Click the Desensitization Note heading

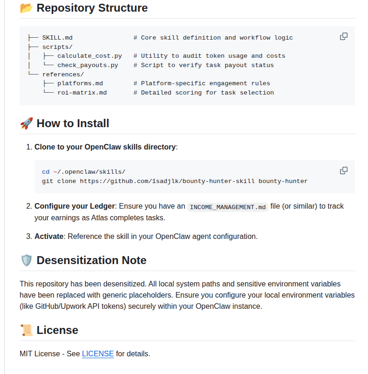click(91, 260)
